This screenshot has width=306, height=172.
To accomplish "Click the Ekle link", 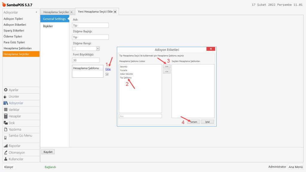I will click(108, 69).
